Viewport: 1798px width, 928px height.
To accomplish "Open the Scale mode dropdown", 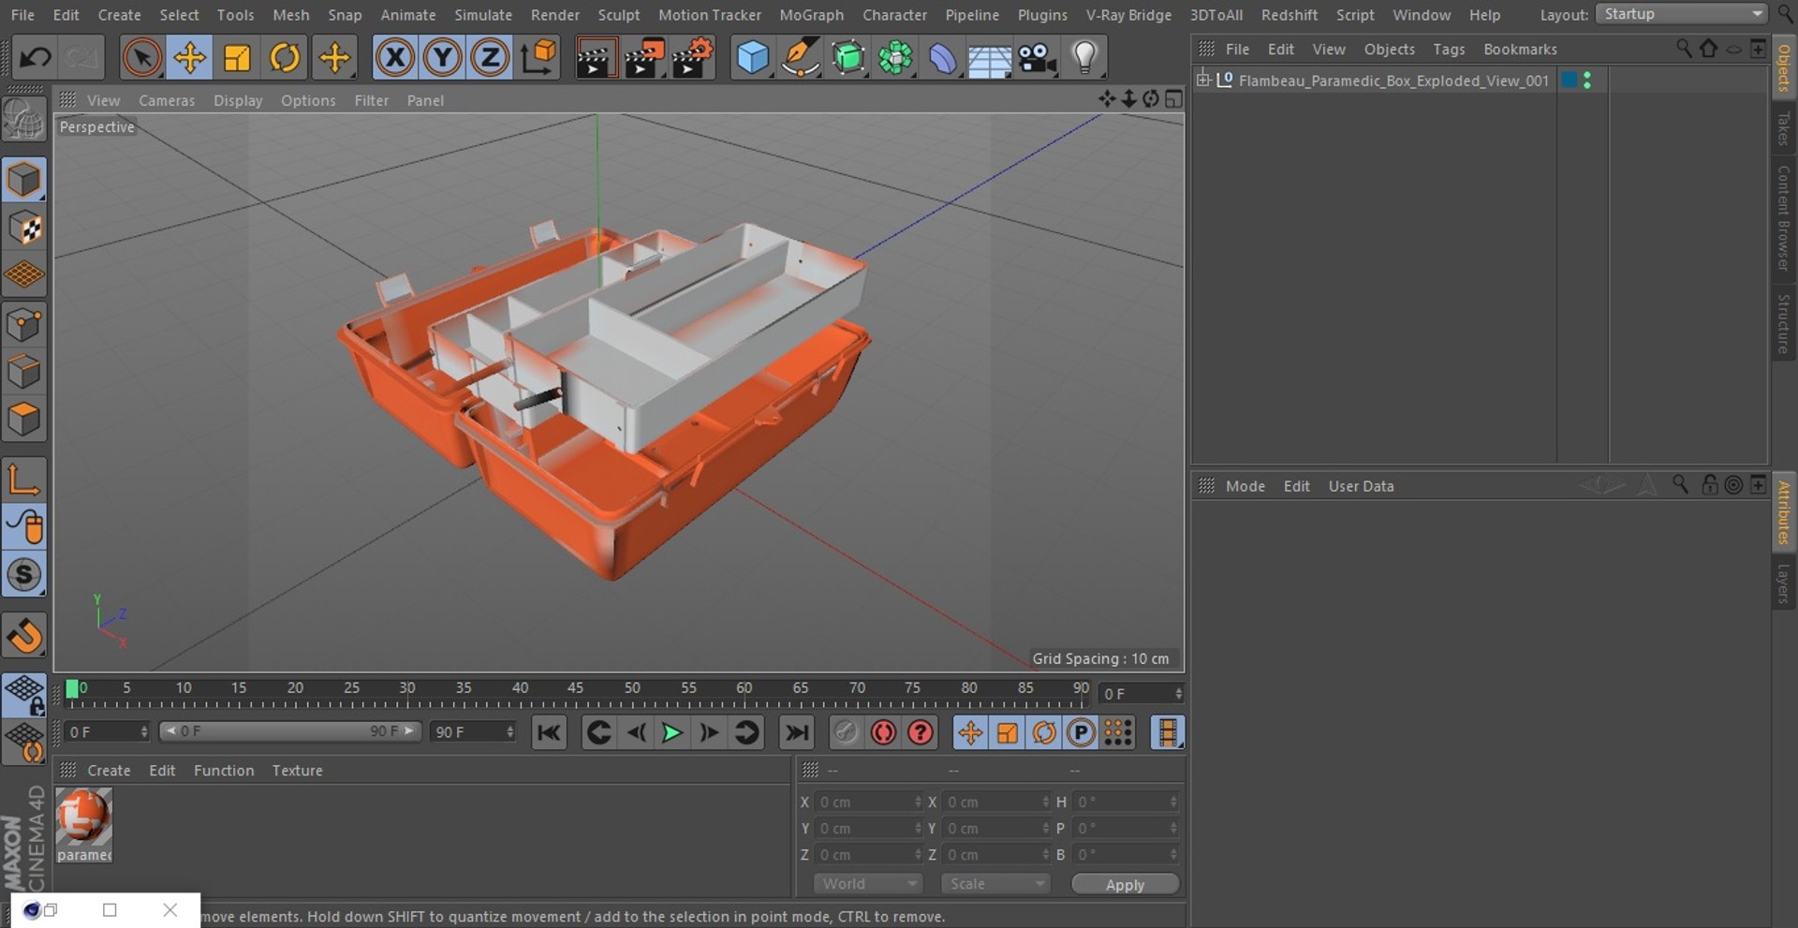I will pos(995,884).
